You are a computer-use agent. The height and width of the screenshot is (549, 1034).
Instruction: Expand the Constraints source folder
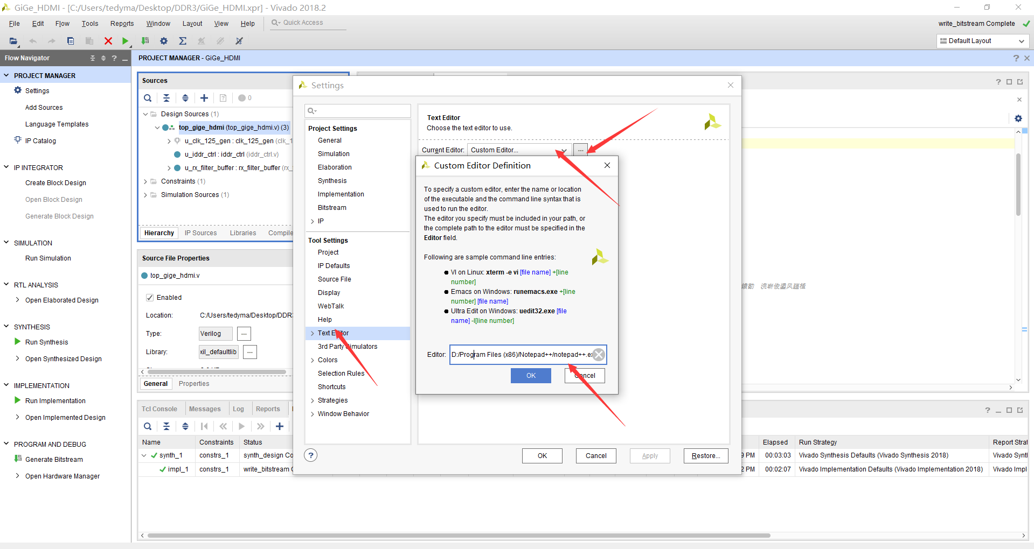[145, 181]
